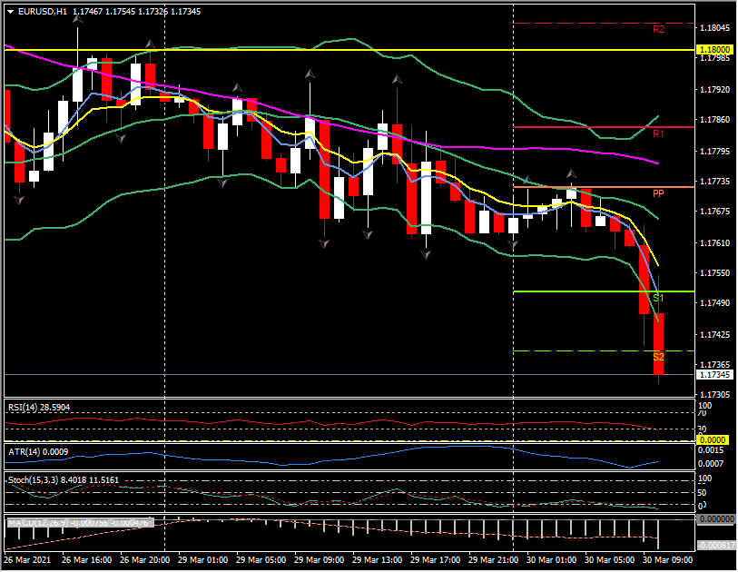Click the yellow 1.18000 price tag
Image resolution: width=738 pixels, height=572 pixels.
point(712,49)
